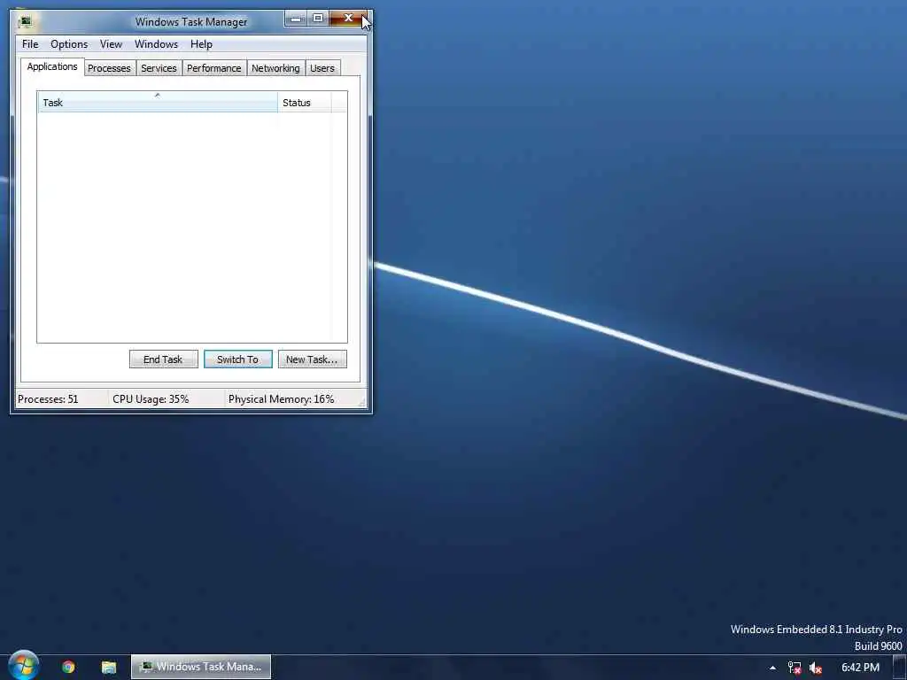Click the CPU Usage: 35% status text
Image resolution: width=907 pixels, height=680 pixels.
click(x=151, y=399)
